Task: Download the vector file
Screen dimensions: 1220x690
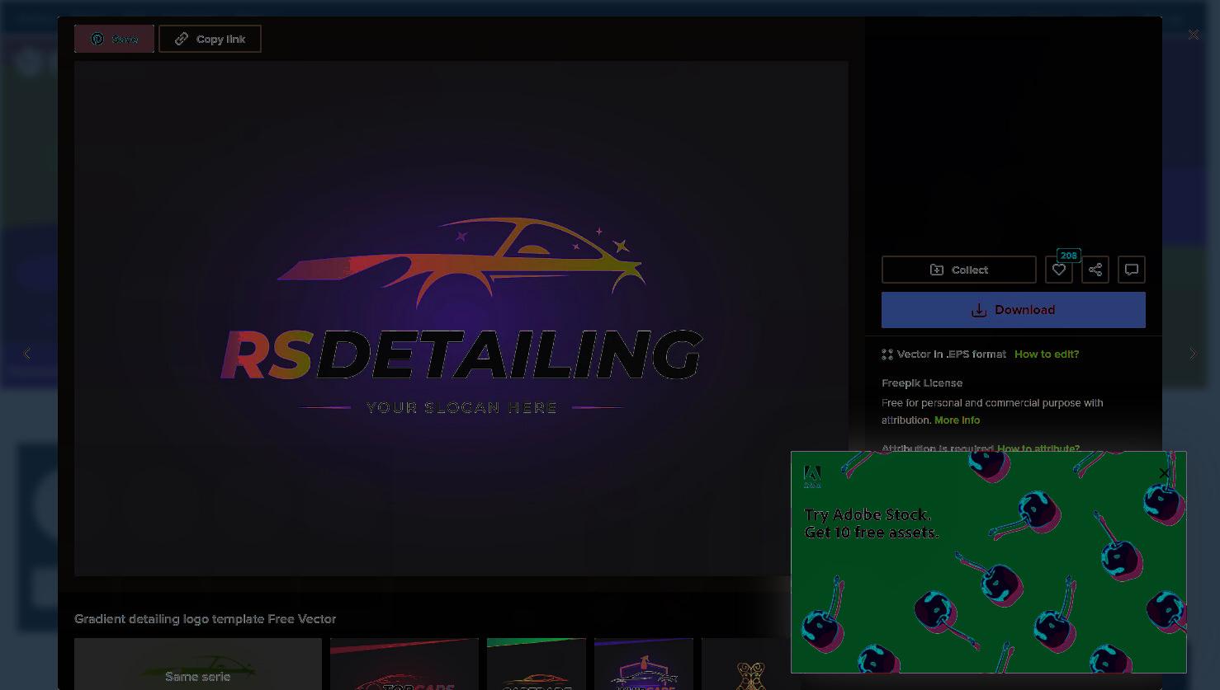Action: pos(1014,310)
